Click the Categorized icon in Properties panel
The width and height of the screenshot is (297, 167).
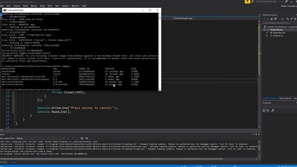[x=264, y=110]
